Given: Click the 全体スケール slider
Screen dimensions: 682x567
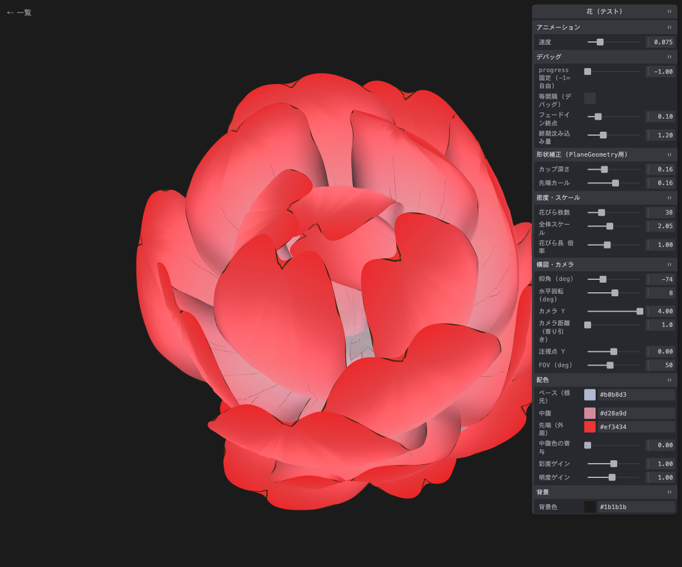Looking at the screenshot, I should tap(614, 226).
